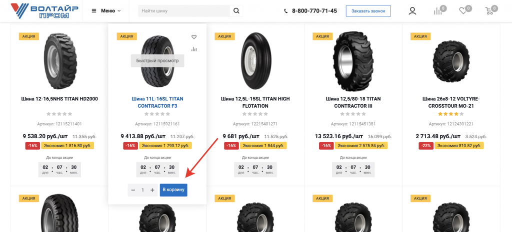This screenshot has width=512, height=232.
Task: Increase quantity with the plus button
Action: click(x=152, y=190)
